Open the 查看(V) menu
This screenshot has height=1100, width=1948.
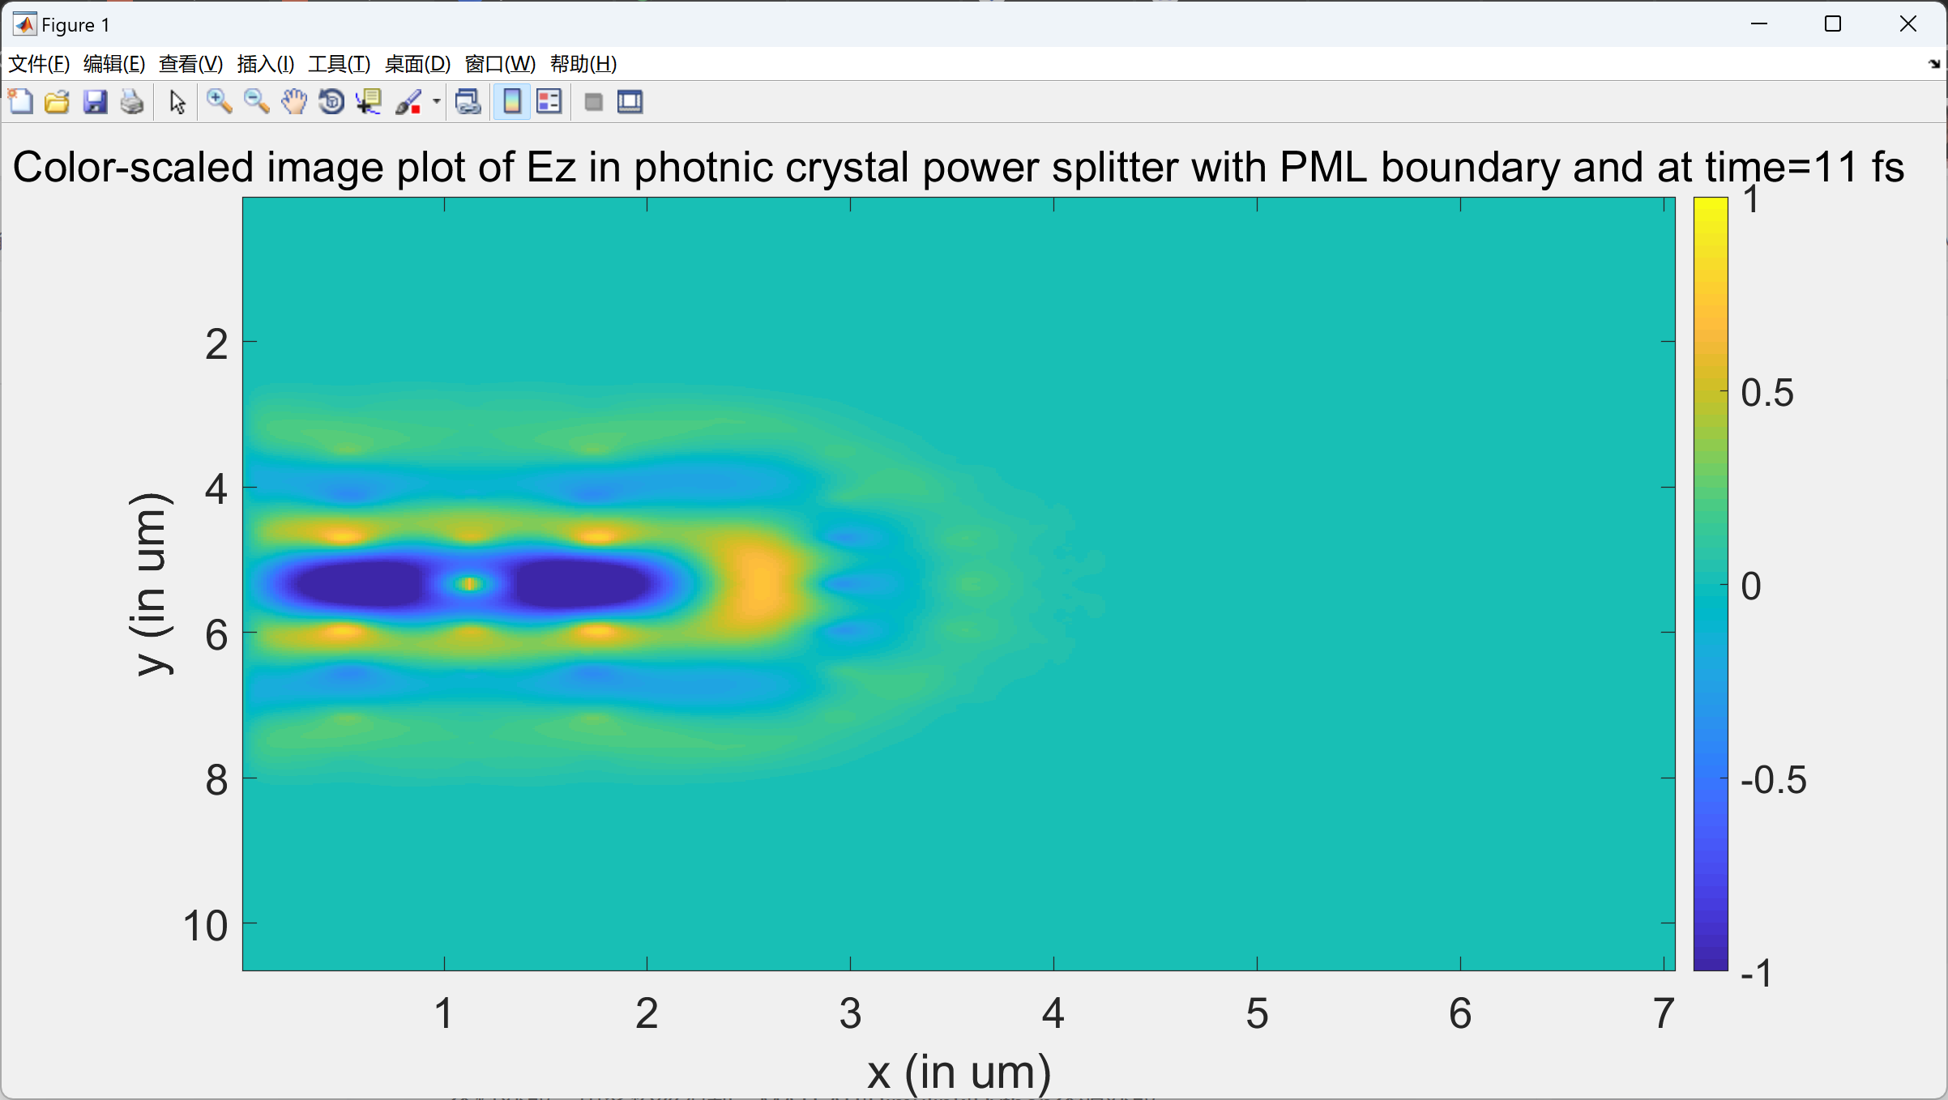pos(190,63)
